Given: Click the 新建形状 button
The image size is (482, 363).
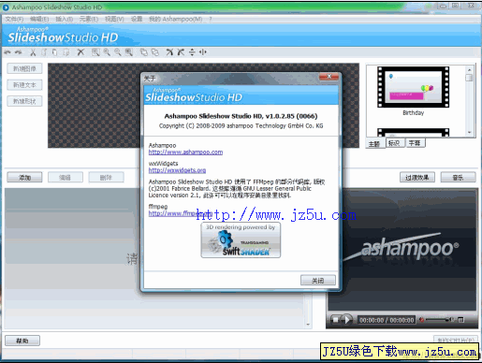Looking at the screenshot, I should [24, 101].
